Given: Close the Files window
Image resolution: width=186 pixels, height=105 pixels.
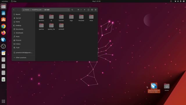Looking at the screenshot, I should [x=96, y=10].
